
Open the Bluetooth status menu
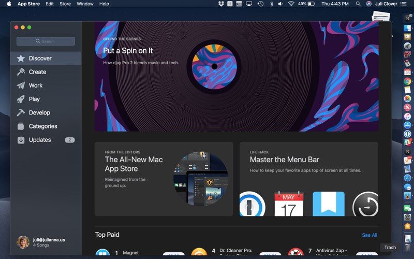click(271, 4)
